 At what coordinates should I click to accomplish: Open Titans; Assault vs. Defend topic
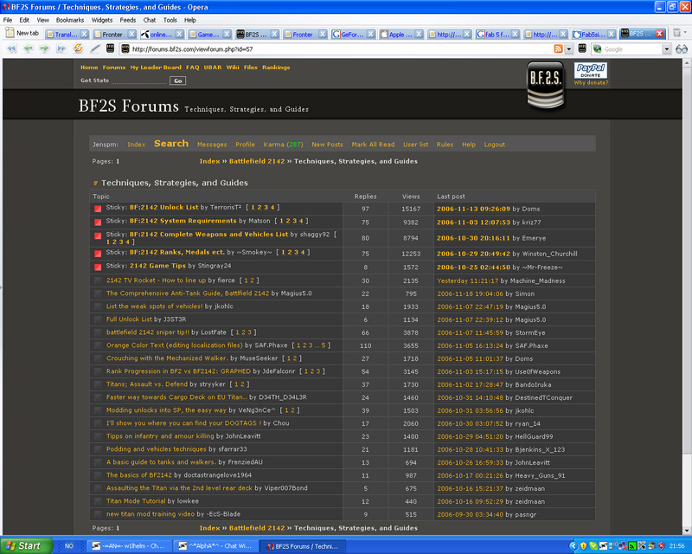click(x=147, y=384)
